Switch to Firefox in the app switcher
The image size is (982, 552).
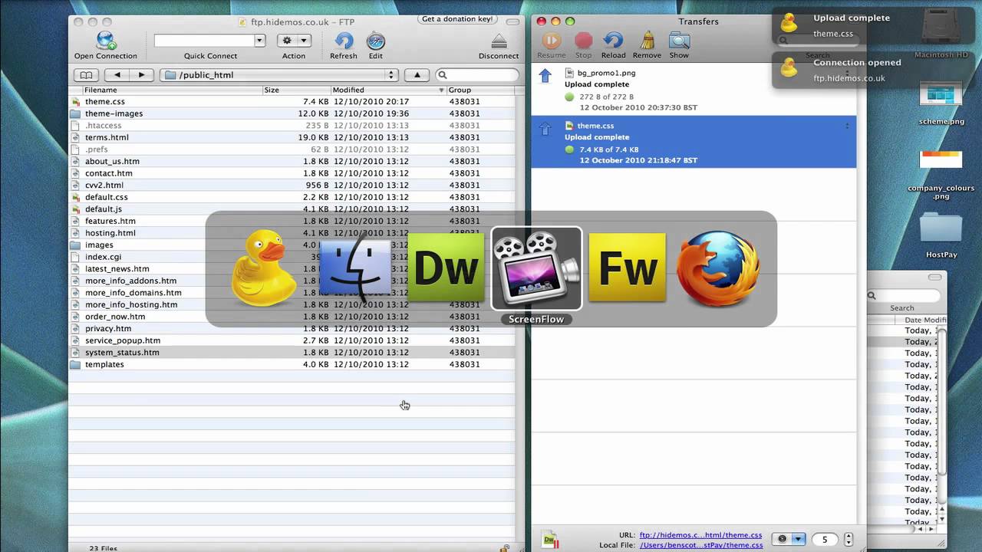click(x=718, y=269)
